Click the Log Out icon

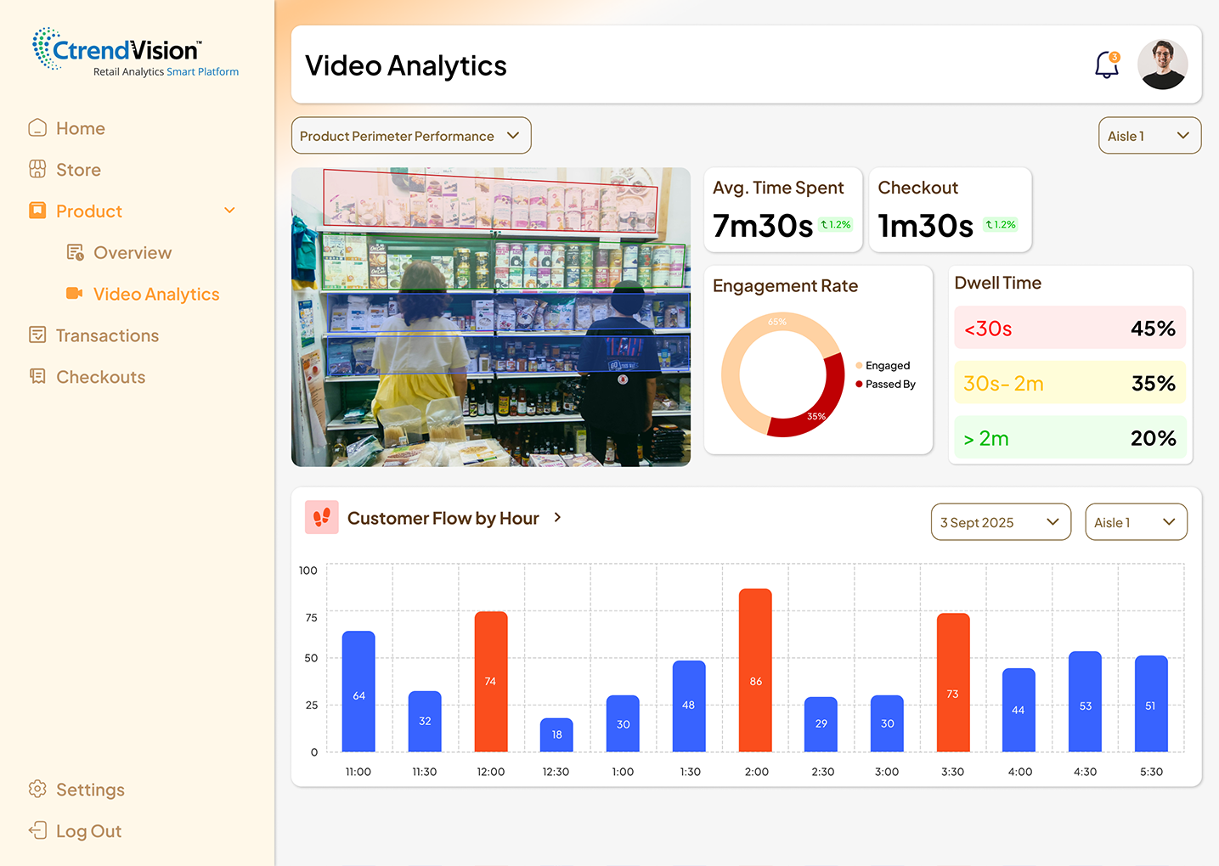37,830
